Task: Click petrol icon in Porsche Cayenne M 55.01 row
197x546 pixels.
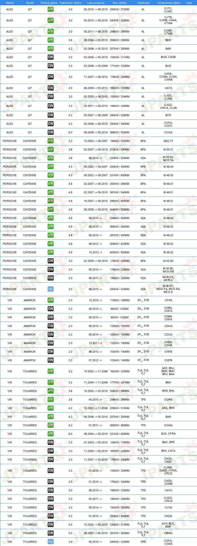Action: pyautogui.click(x=51, y=149)
